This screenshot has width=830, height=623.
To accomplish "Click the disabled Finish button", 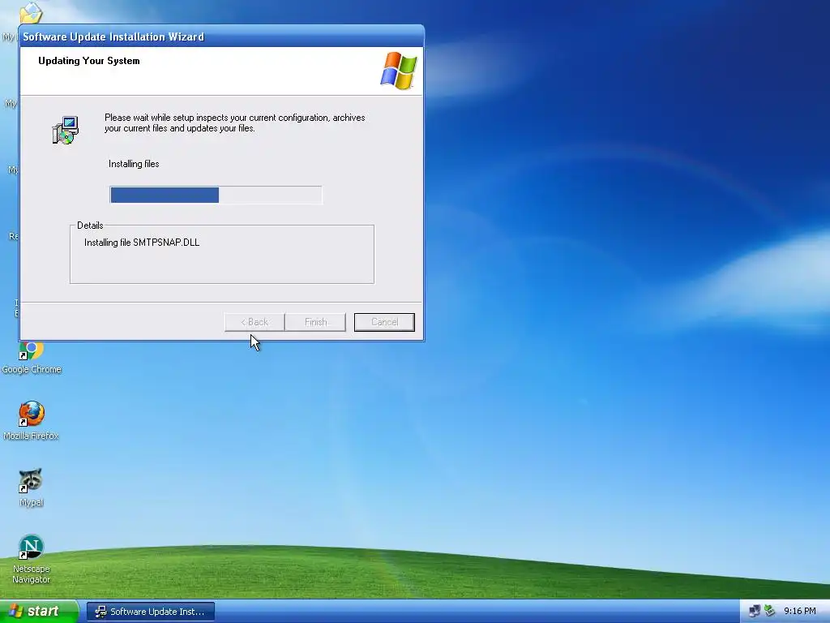I will [x=315, y=322].
